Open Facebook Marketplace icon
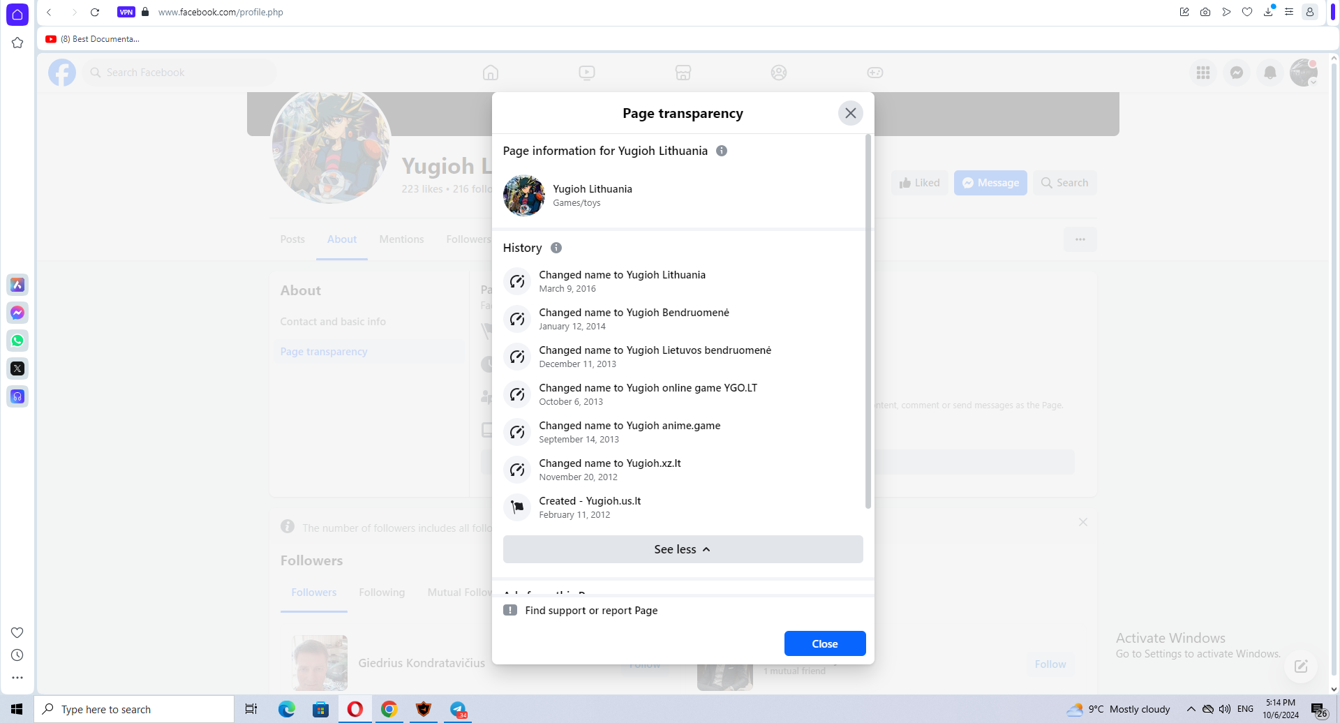Image resolution: width=1340 pixels, height=723 pixels. pyautogui.click(x=683, y=73)
